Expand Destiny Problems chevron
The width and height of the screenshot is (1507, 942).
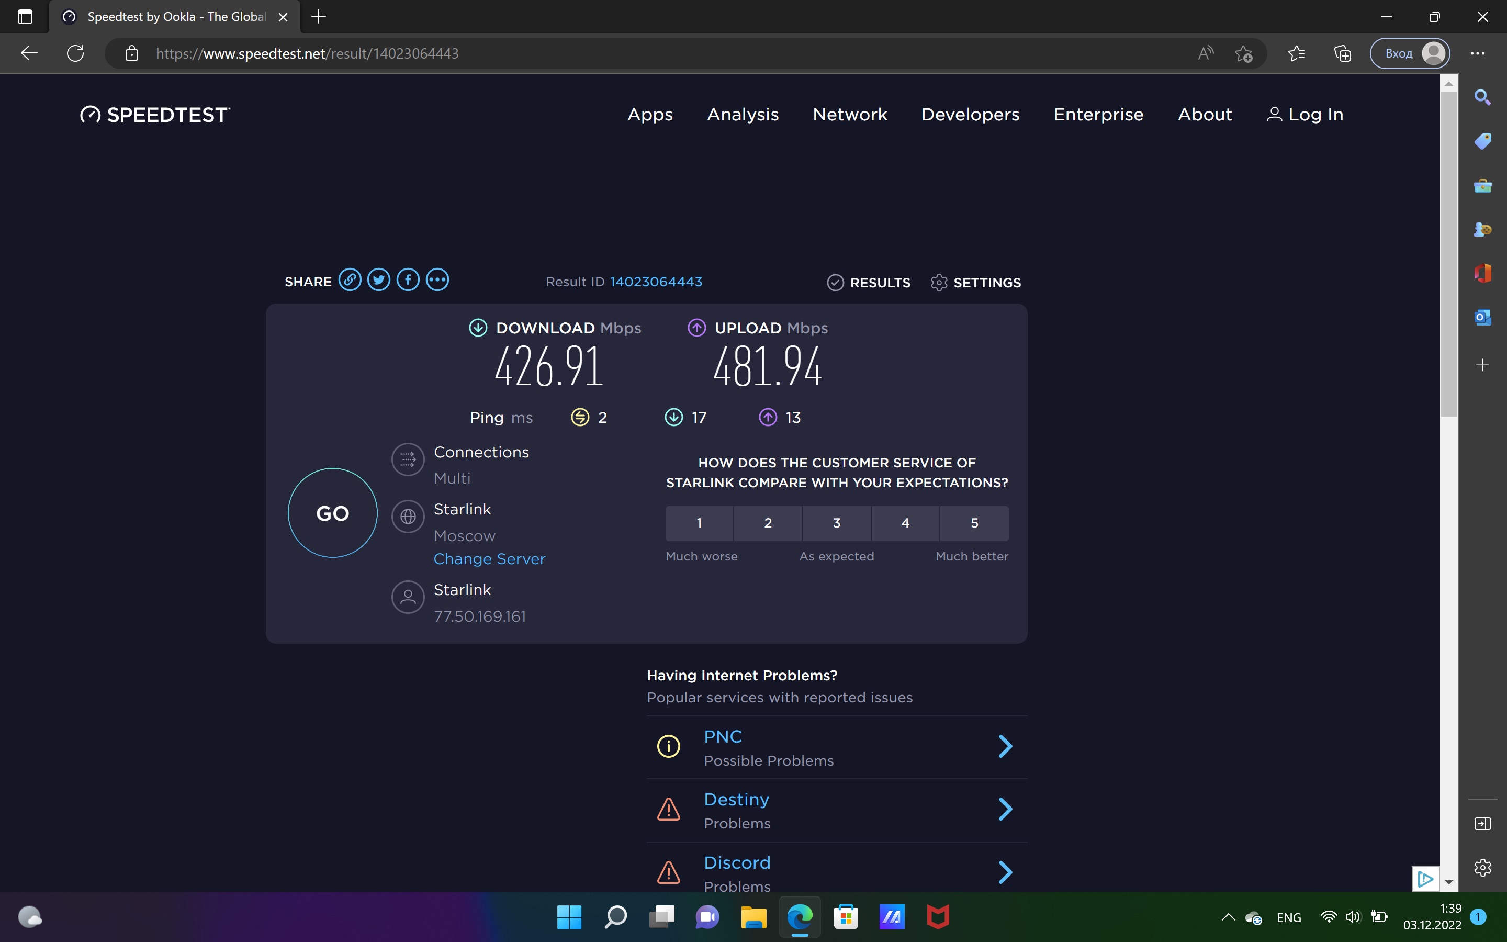click(x=1005, y=809)
